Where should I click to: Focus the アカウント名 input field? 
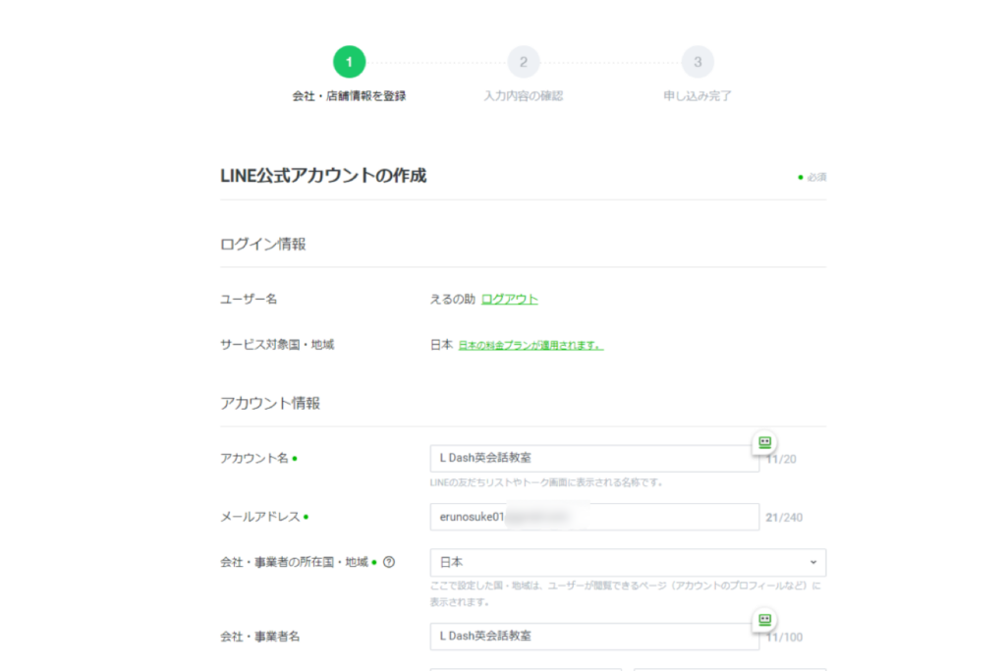pos(594,458)
